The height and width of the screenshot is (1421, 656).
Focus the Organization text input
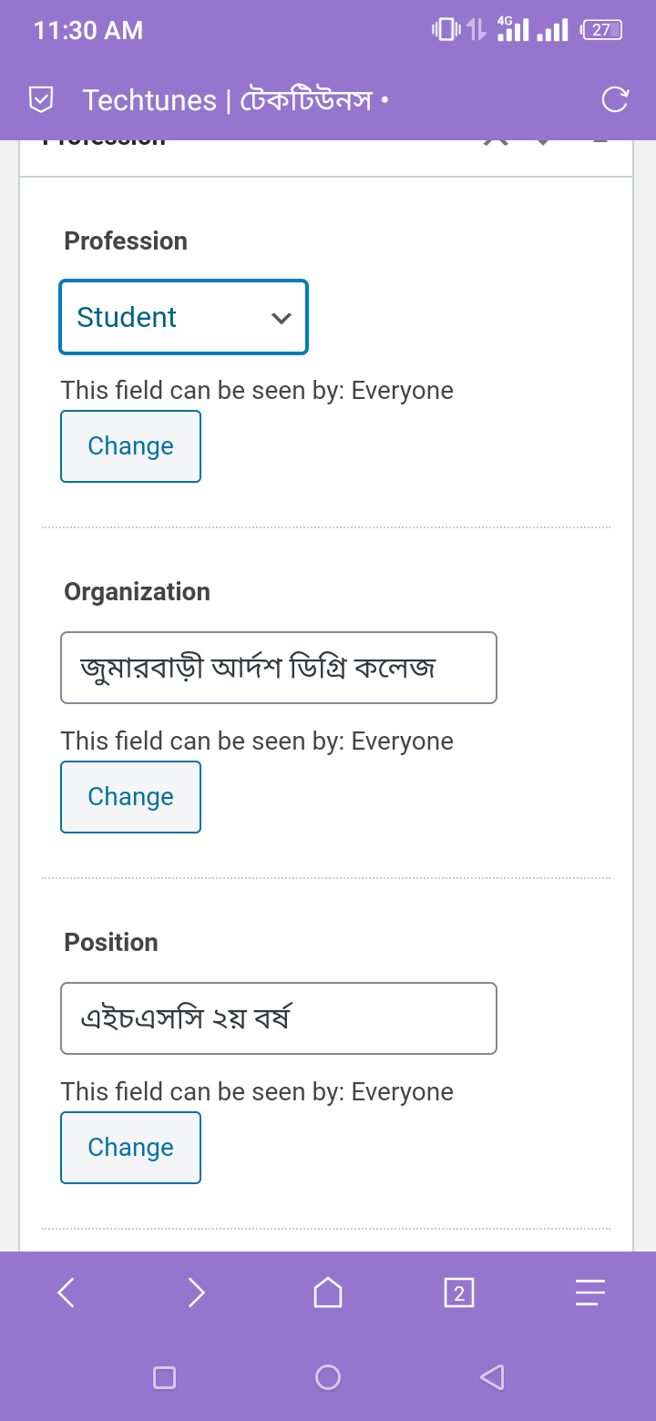pyautogui.click(x=278, y=668)
